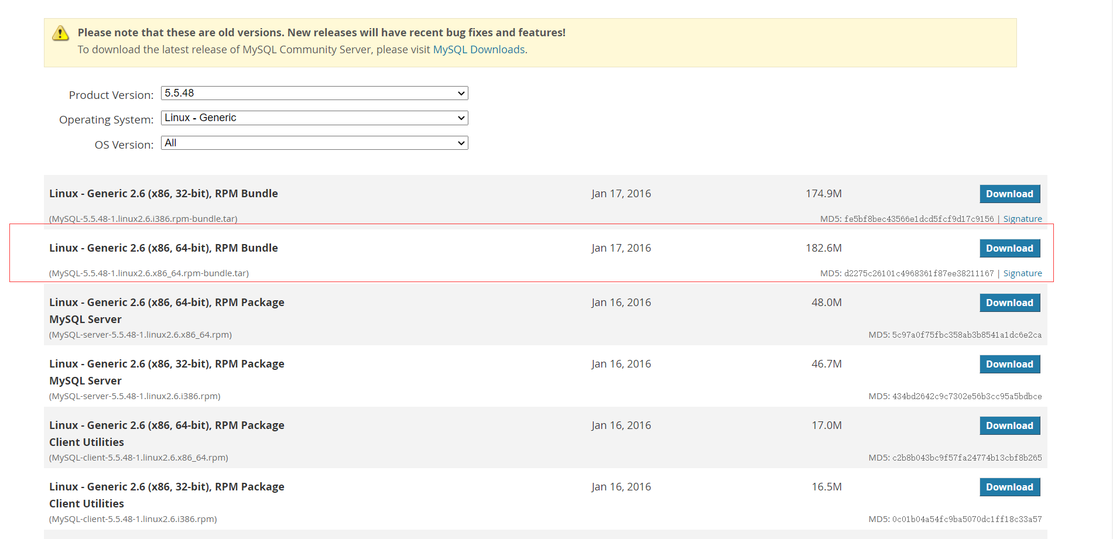Image resolution: width=1113 pixels, height=539 pixels.
Task: Click title 'Linux - Generic 2.6 (x86, 32-bit), RPM Bundle'
Action: [163, 194]
